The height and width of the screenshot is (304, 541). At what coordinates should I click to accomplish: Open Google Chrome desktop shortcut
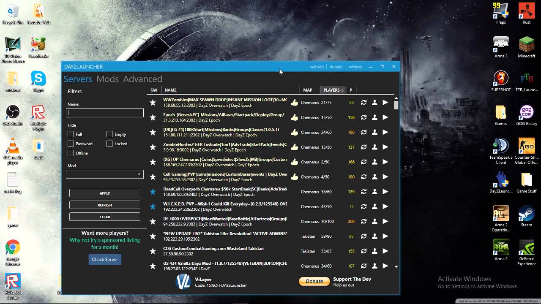click(13, 252)
